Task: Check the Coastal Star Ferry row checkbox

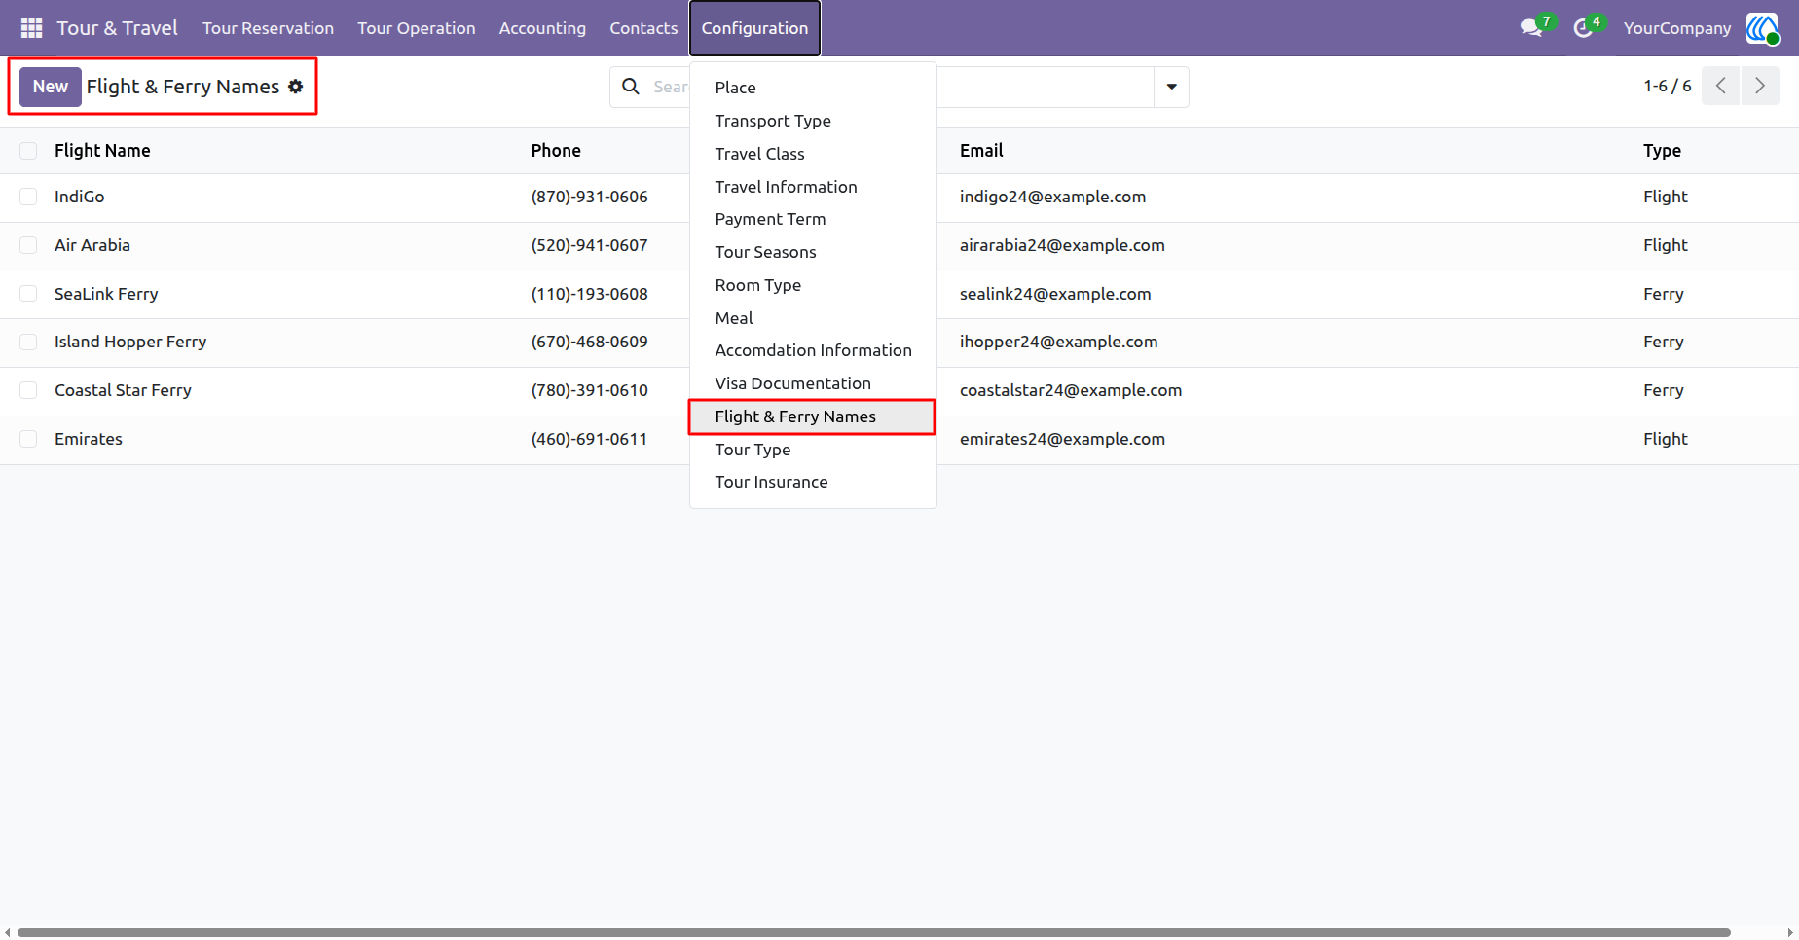Action: (x=28, y=390)
